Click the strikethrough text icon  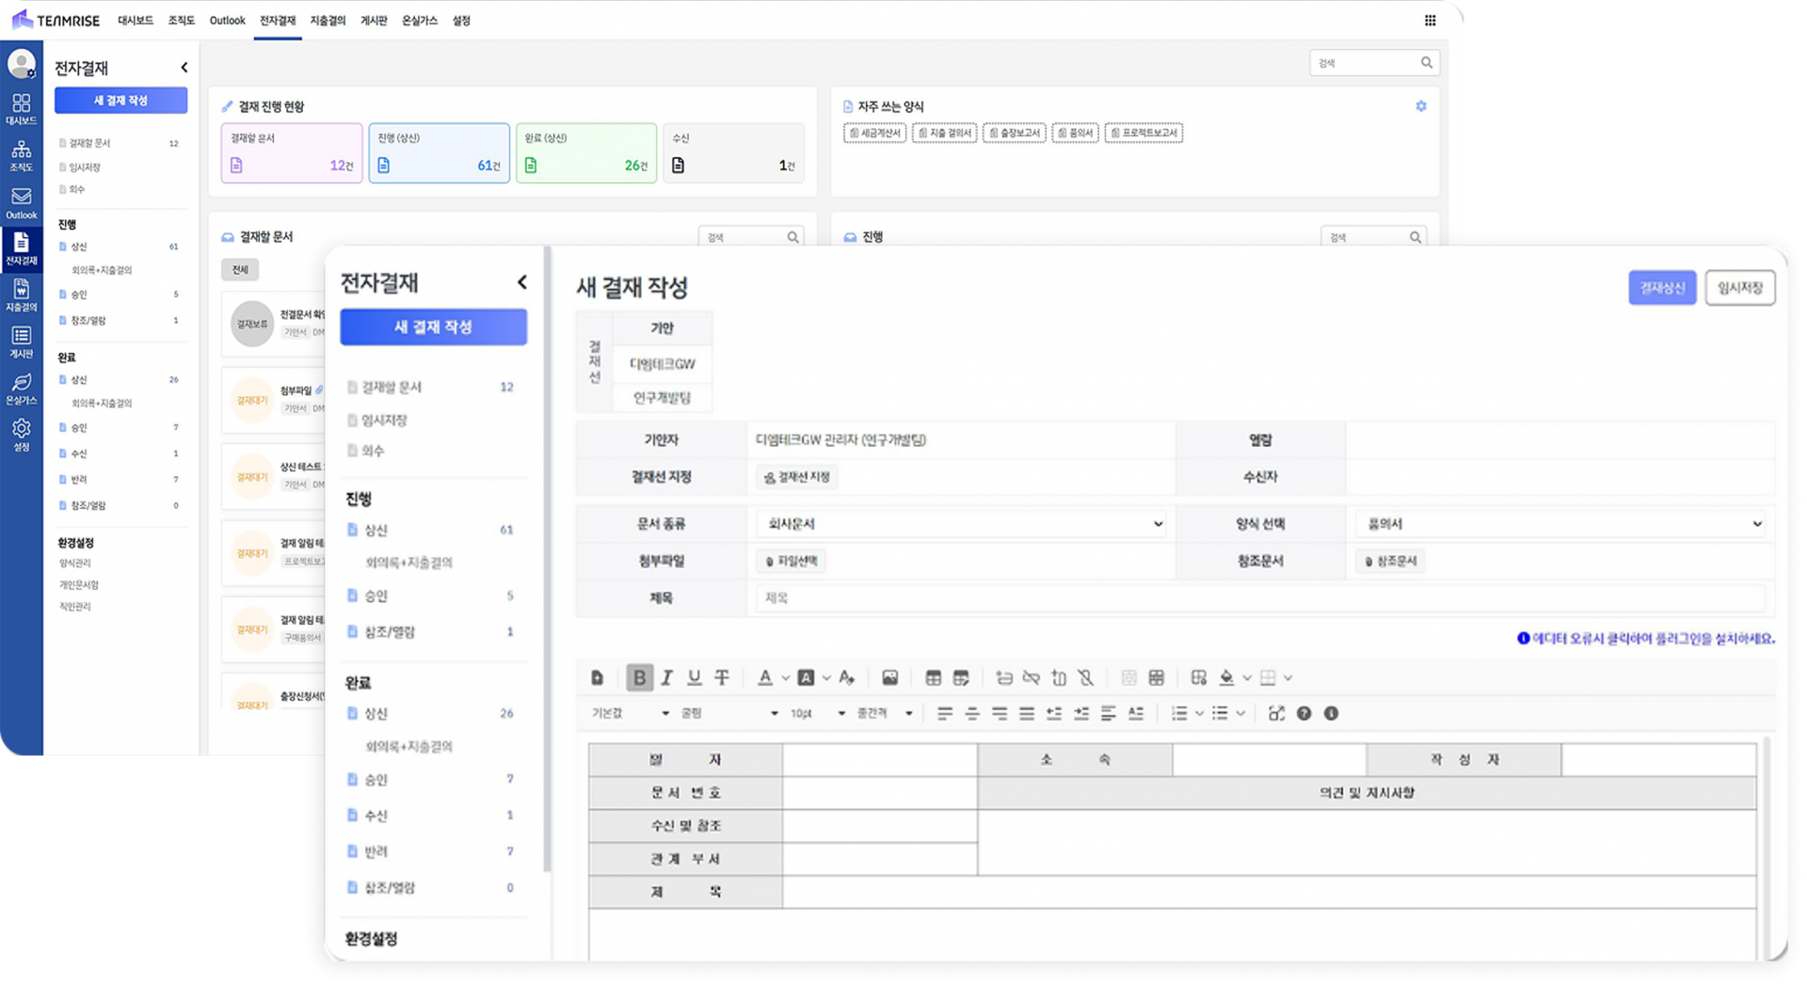coord(722,677)
